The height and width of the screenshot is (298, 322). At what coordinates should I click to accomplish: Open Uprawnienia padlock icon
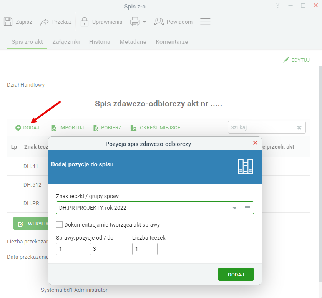(85, 22)
